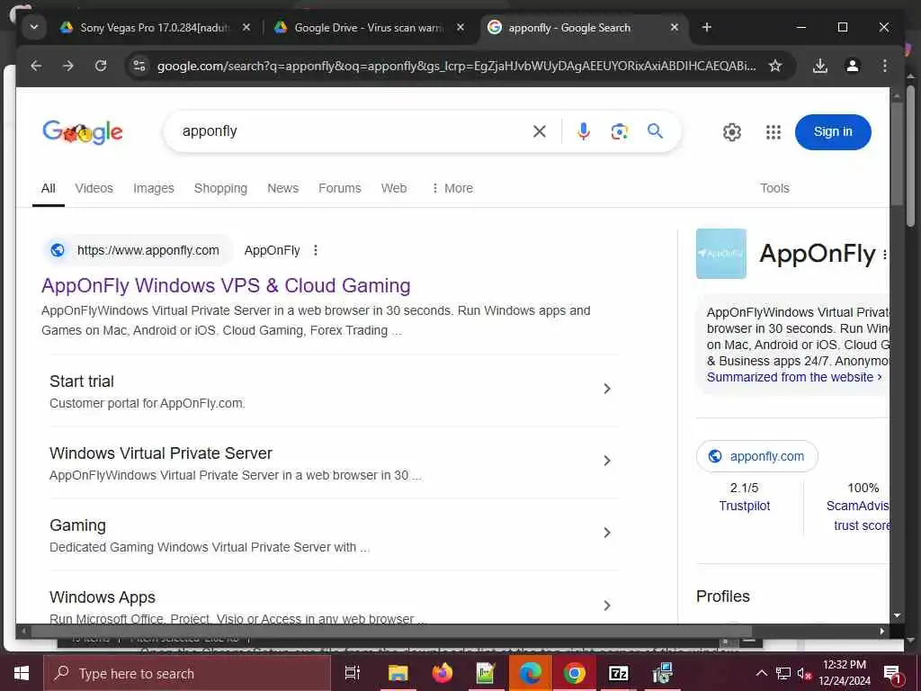Open the Windows notification center
The height and width of the screenshot is (691, 921).
click(892, 674)
